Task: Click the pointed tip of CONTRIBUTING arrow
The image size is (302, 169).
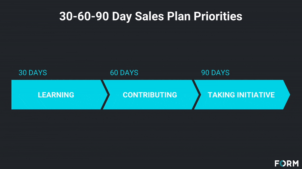Action: 197,95
